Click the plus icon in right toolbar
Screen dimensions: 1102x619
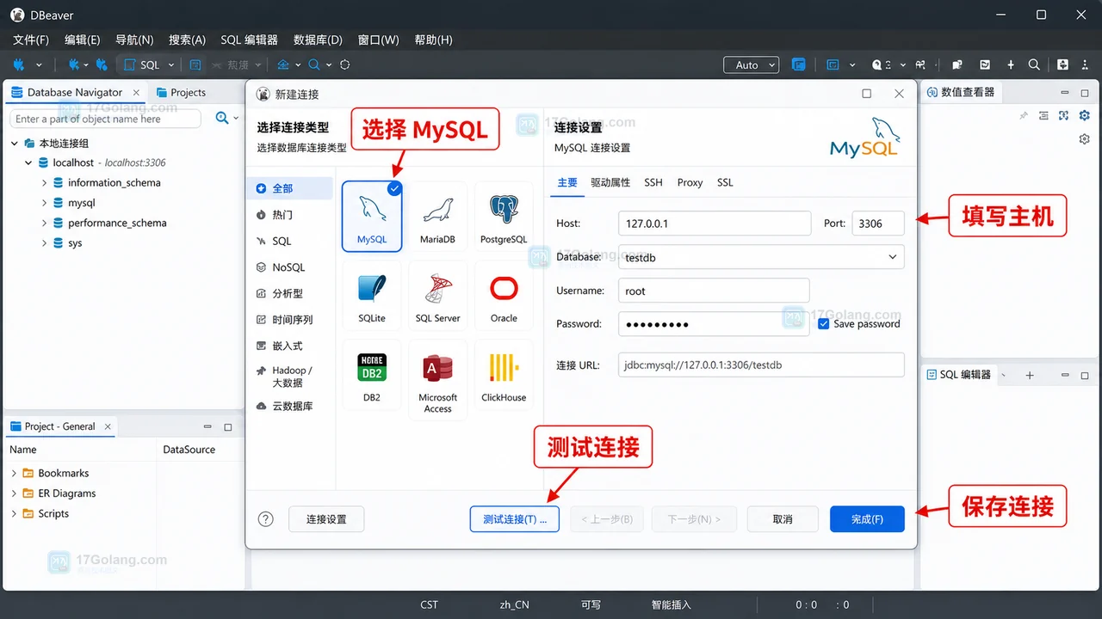click(1011, 64)
